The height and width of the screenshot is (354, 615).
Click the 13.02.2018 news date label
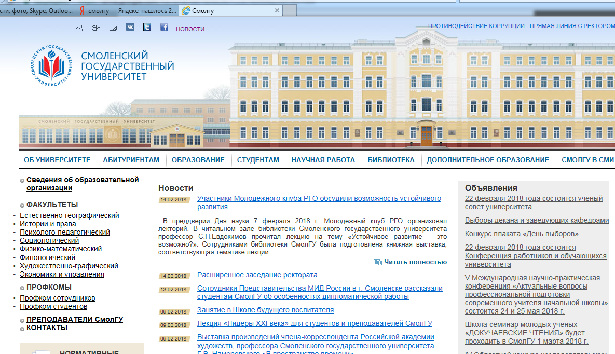[173, 290]
